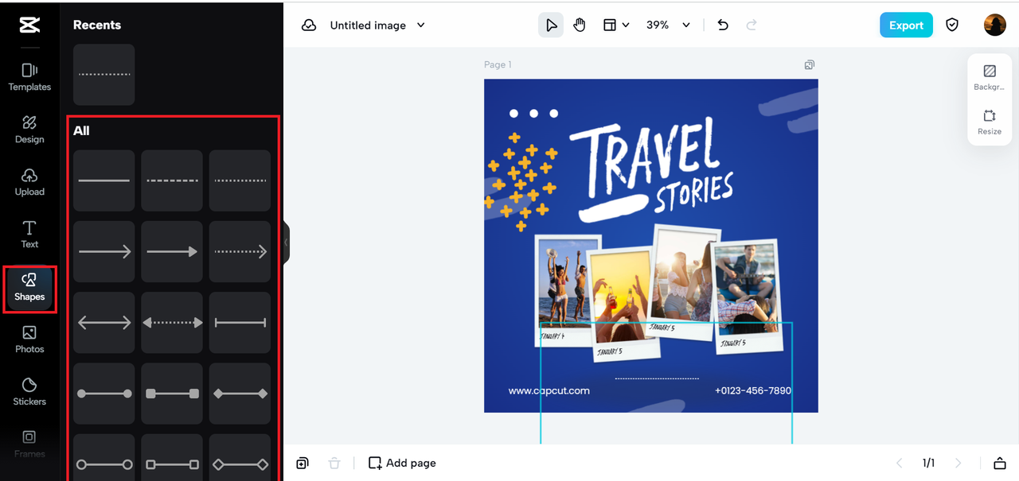Select the yellow plus-sign decoration cluster
The image size is (1019, 481).
click(521, 181)
